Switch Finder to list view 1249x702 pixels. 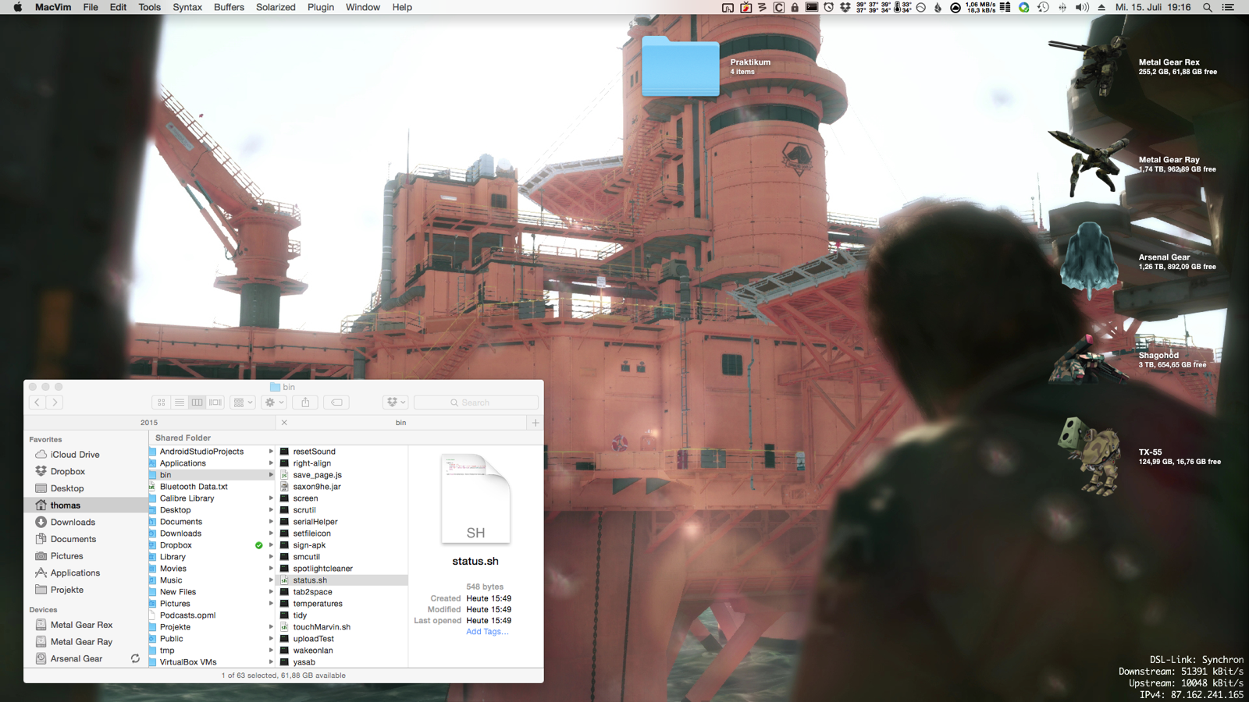click(x=180, y=402)
